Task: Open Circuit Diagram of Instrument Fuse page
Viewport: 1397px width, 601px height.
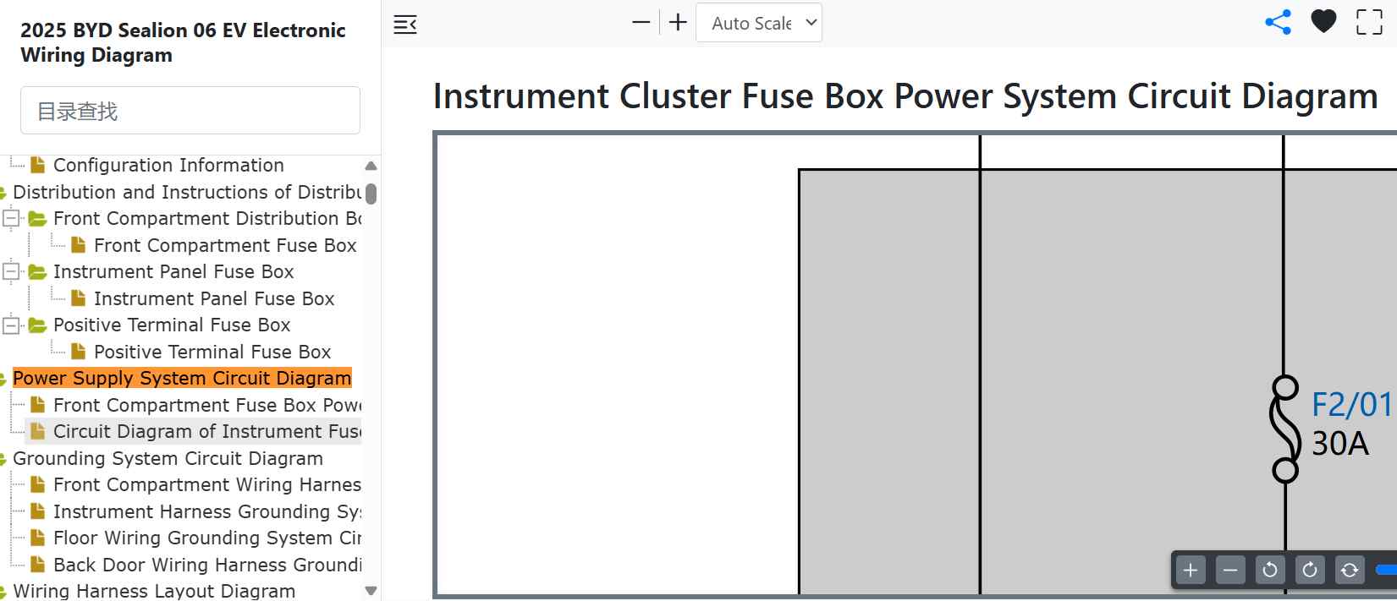Action: 207,431
